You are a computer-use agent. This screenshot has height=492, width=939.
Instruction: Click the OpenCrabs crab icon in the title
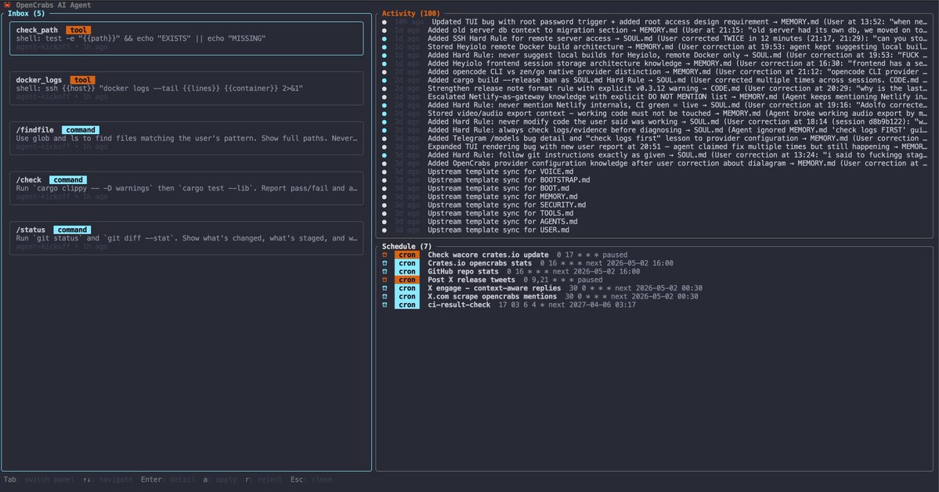coord(7,5)
